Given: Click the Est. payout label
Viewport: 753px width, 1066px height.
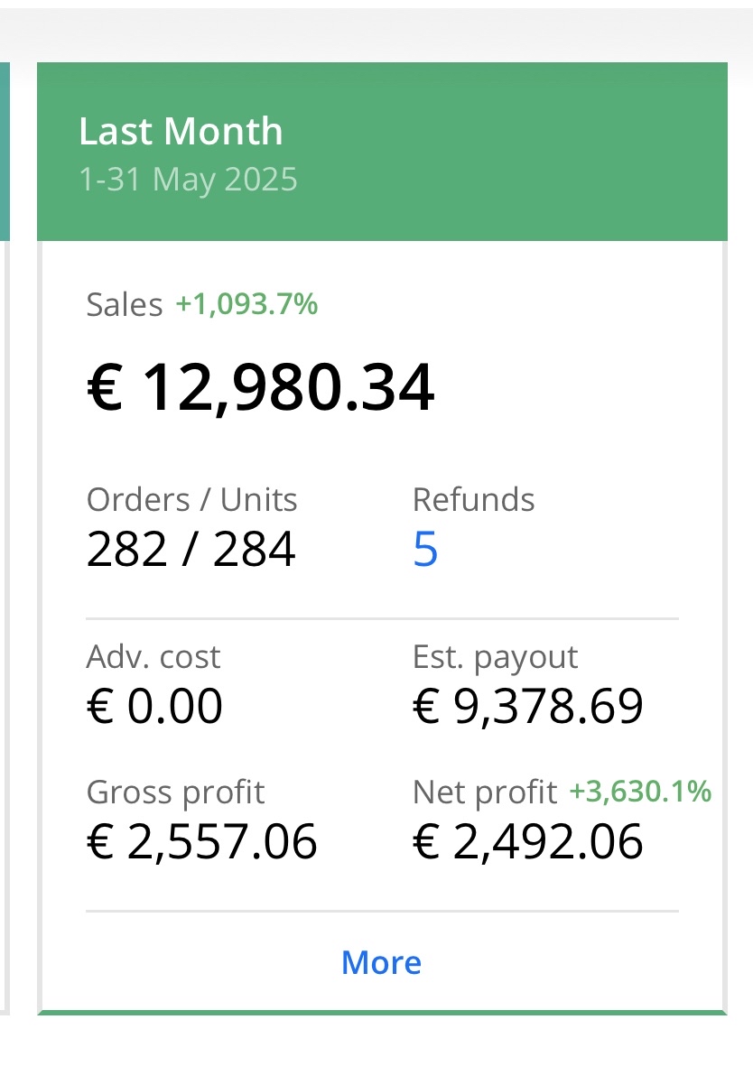Looking at the screenshot, I should [x=495, y=658].
